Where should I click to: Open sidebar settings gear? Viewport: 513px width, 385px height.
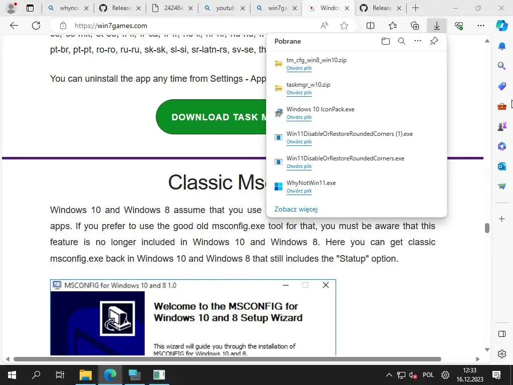pyautogui.click(x=501, y=354)
